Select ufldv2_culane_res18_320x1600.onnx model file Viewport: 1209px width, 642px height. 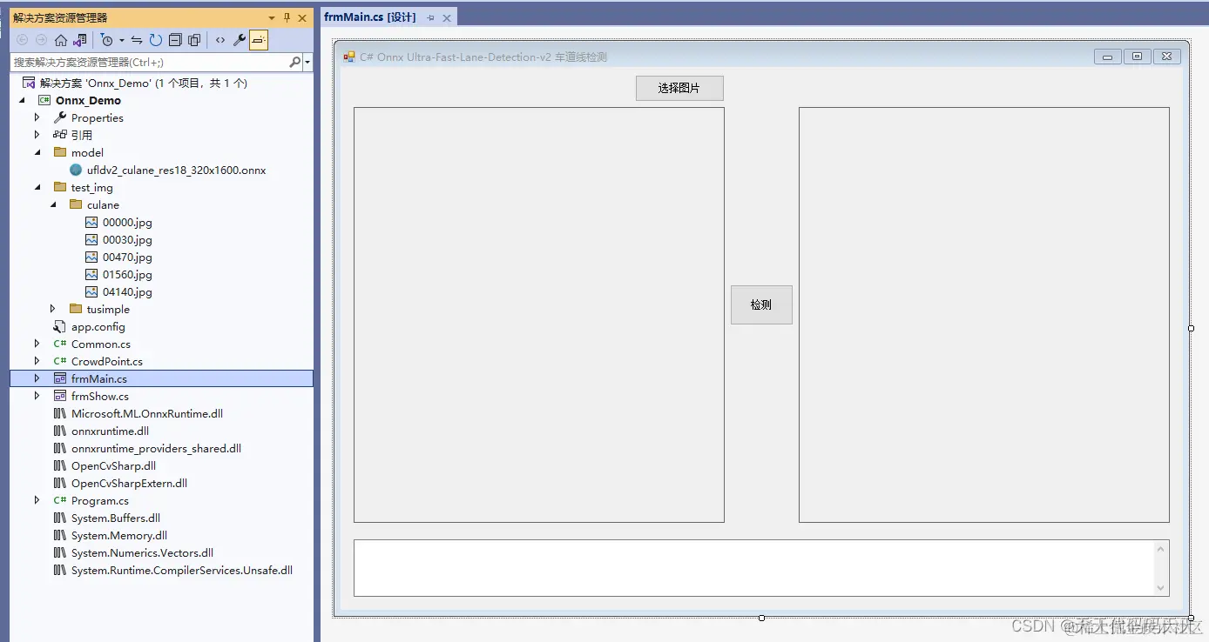(177, 171)
